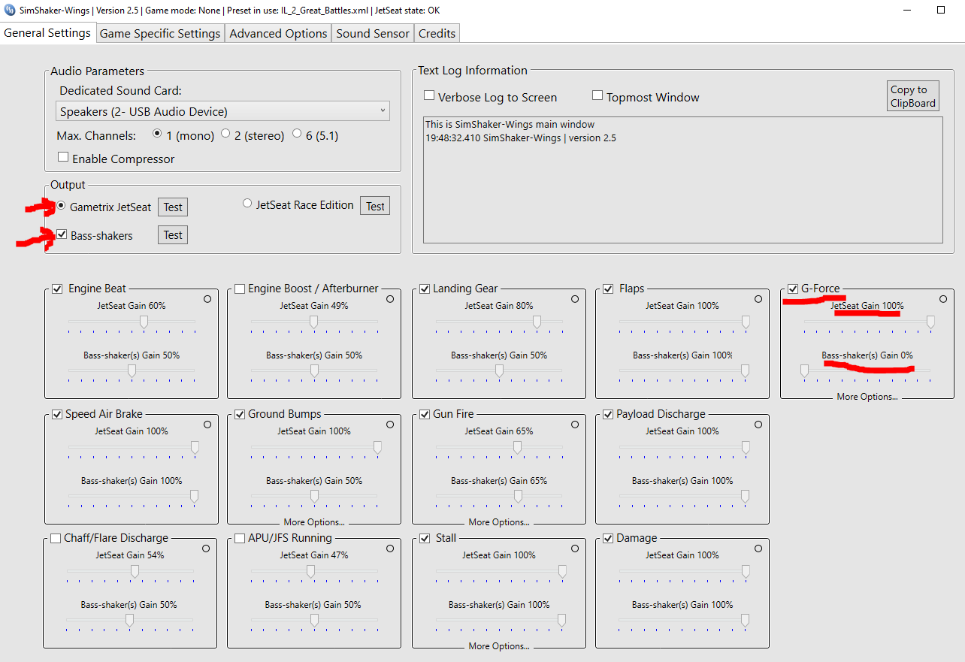Toggle the Landing Gear effect checkbox

pos(425,289)
